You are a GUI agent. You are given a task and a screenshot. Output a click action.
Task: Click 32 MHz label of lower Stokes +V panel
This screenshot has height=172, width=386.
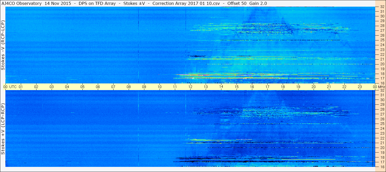(382, 90)
